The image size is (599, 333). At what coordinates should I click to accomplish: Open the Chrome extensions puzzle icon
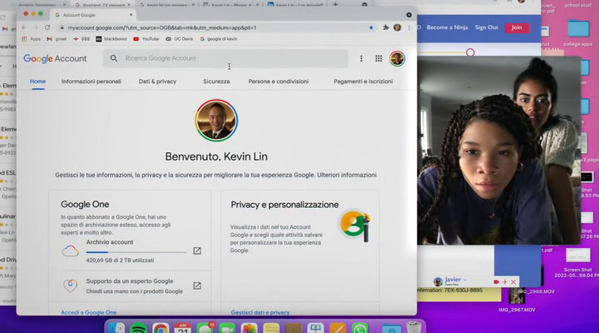coord(386,27)
